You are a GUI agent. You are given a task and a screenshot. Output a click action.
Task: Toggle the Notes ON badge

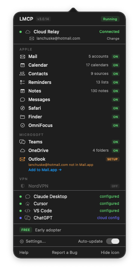[x=115, y=91]
